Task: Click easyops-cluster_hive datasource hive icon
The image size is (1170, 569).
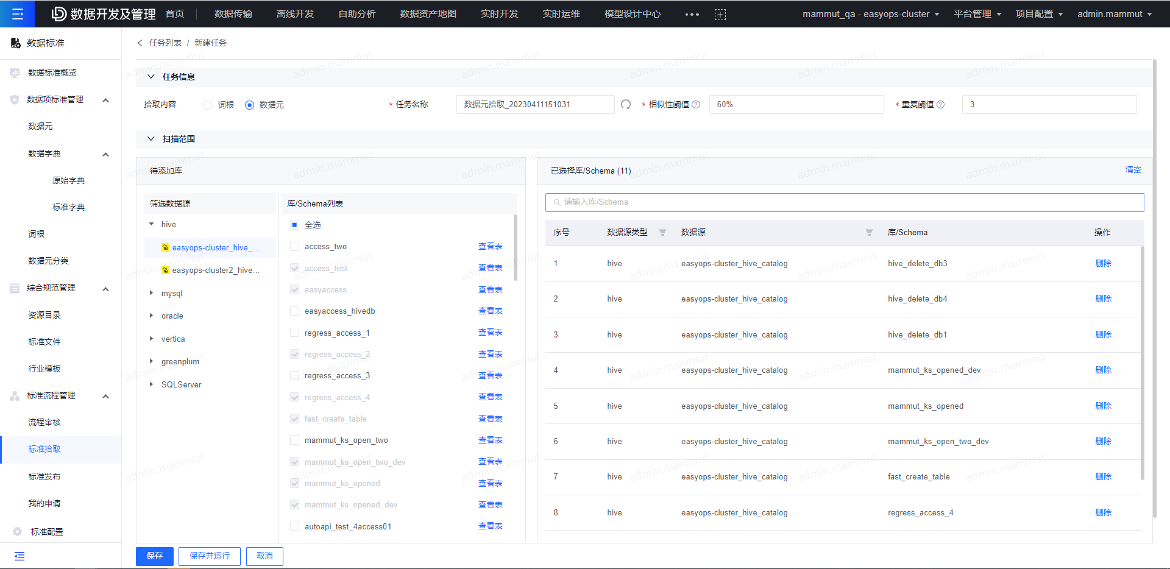Action: [165, 247]
